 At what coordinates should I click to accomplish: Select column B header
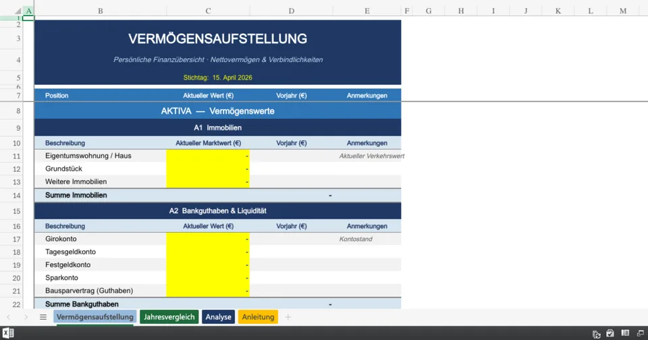[x=101, y=11]
